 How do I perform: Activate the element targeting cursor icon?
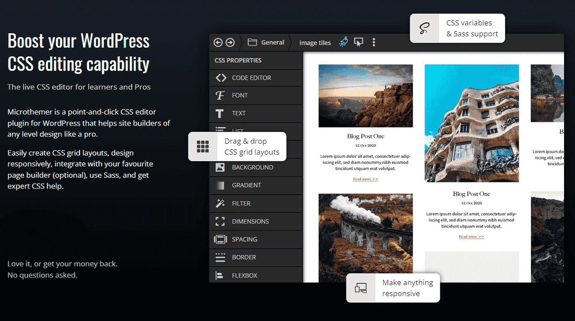click(x=358, y=42)
